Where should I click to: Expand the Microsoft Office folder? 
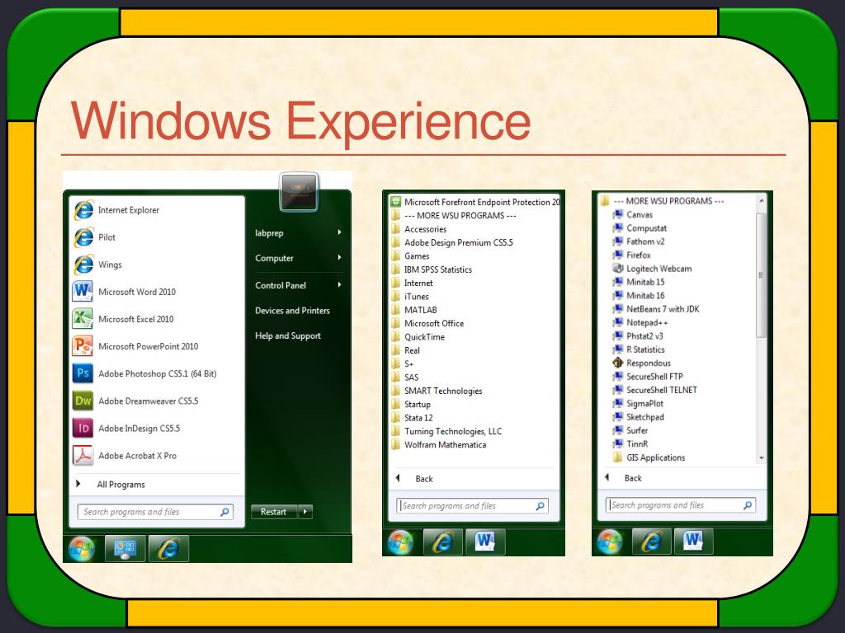(427, 323)
